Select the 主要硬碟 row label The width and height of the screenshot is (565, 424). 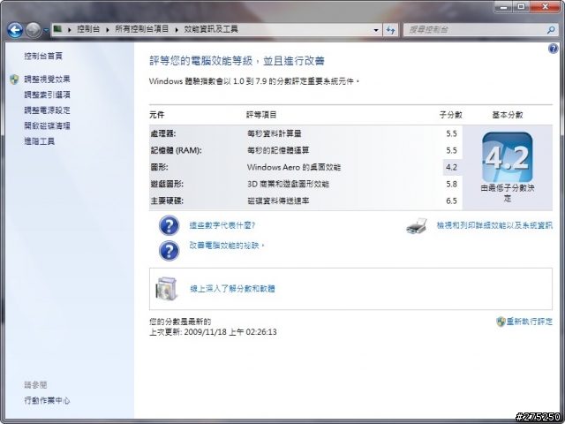[167, 201]
